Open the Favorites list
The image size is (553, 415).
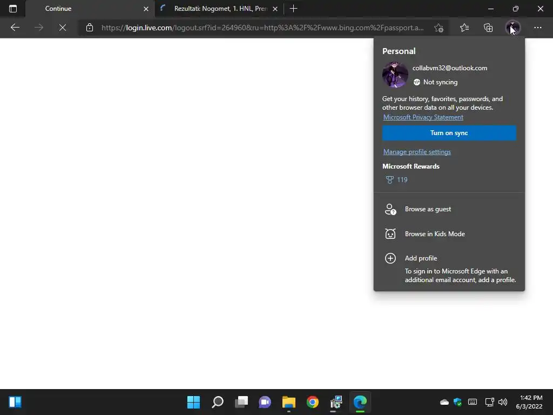464,28
